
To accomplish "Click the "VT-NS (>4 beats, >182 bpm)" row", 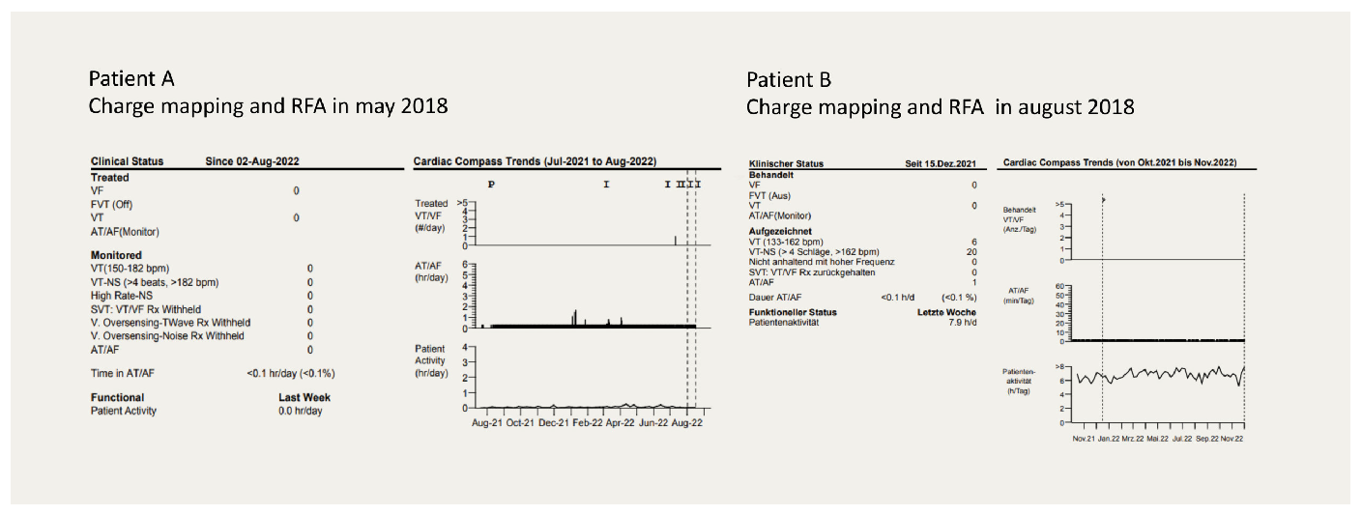I will 155,282.
